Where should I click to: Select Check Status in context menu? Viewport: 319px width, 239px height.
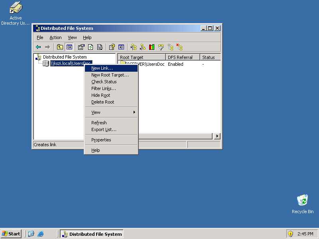[111, 82]
